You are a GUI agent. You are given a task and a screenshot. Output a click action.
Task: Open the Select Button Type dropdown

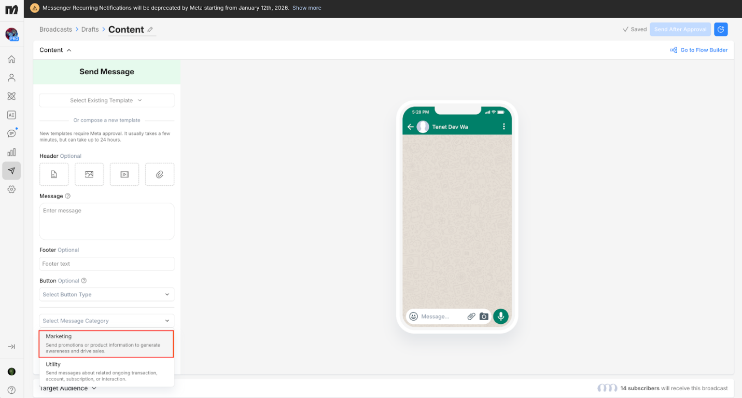click(107, 295)
